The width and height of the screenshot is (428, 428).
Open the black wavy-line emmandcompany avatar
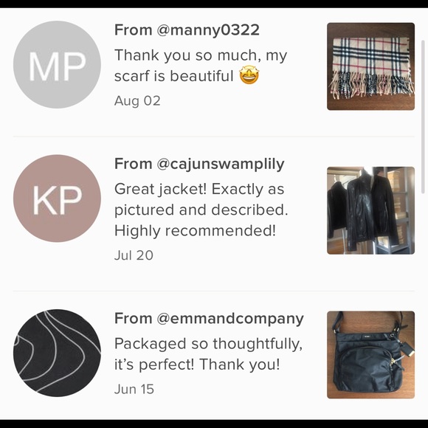(57, 353)
